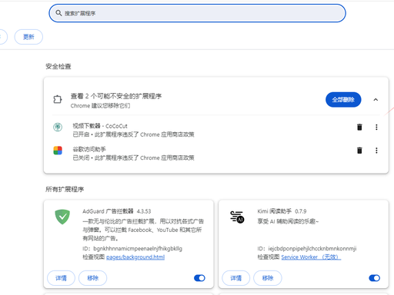
Task: Click the AdGuard green shield icon
Action: click(x=62, y=217)
